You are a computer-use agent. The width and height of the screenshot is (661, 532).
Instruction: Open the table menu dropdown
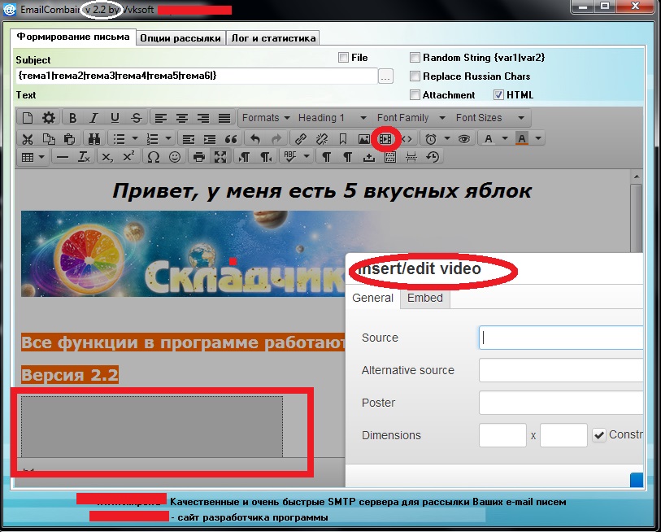[x=33, y=157]
